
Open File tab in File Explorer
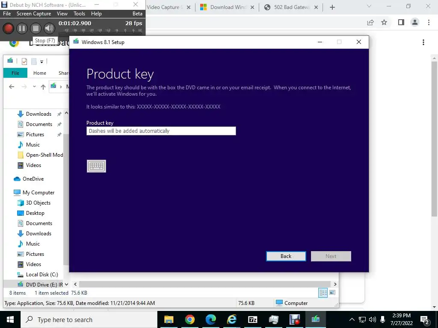[15, 73]
